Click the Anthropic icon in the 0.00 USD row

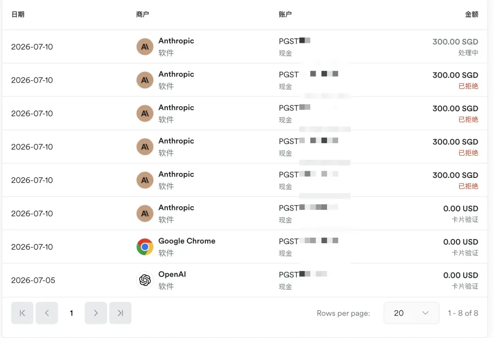click(x=145, y=213)
